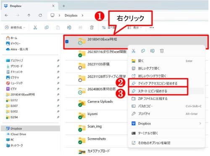210x156 pixels.
Task: Click pin icon next to EJ312
Action: (58, 100)
